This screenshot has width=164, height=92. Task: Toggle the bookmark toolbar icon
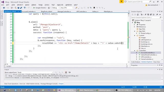click(x=94, y=8)
